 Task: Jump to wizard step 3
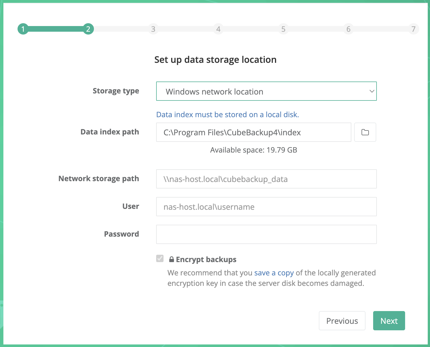153,29
